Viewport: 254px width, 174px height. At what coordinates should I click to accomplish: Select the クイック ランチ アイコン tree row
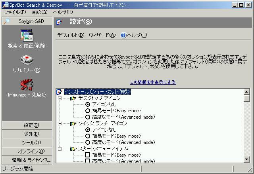[x=103, y=123]
